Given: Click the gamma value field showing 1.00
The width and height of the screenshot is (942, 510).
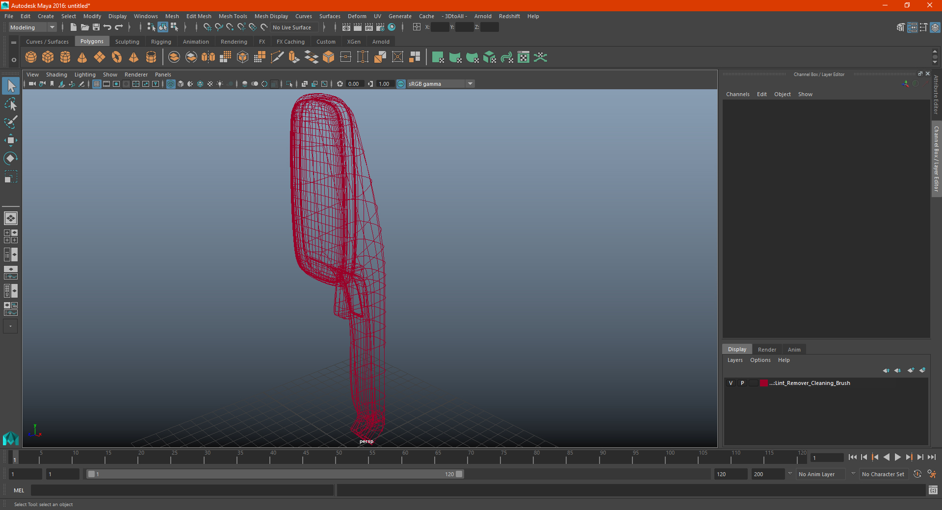Looking at the screenshot, I should (385, 84).
